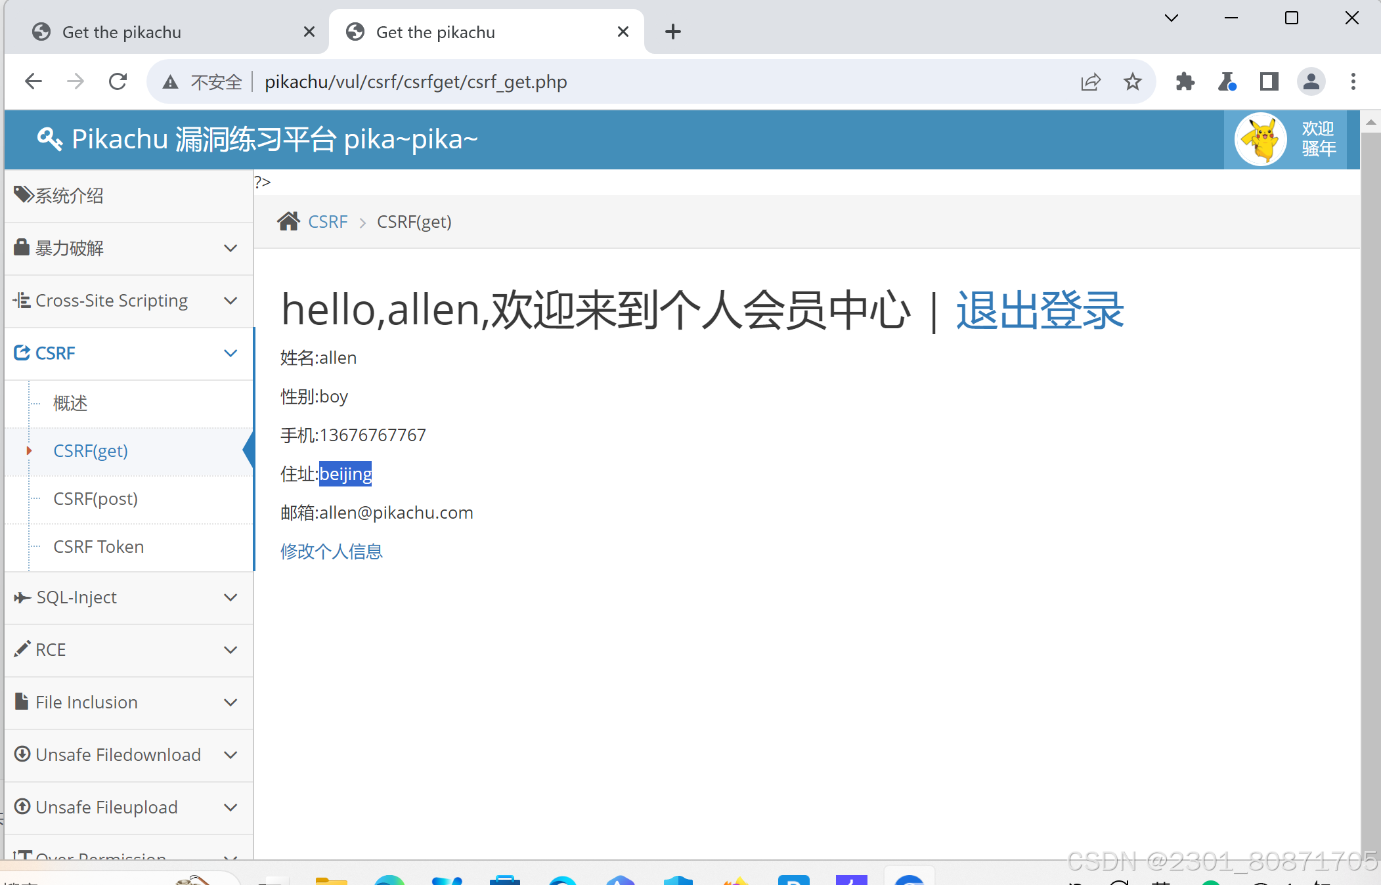This screenshot has width=1381, height=885.
Task: Click the bookmark star icon
Action: [x=1132, y=81]
